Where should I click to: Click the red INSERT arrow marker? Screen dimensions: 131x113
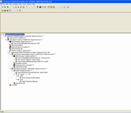10,85
